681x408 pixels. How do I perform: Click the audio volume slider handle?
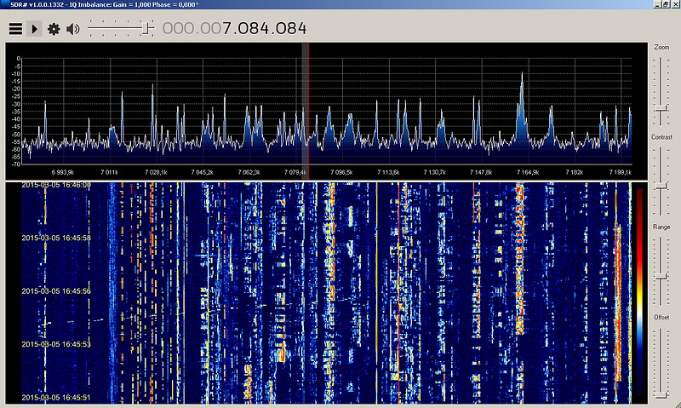coord(146,29)
